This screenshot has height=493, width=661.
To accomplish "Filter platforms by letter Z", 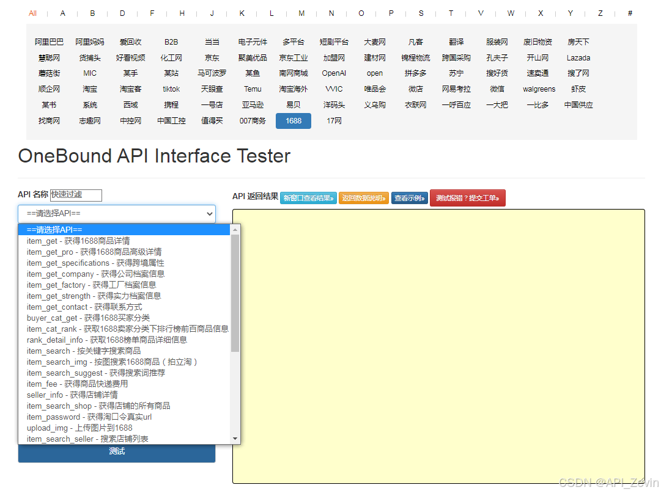I will 600,13.
